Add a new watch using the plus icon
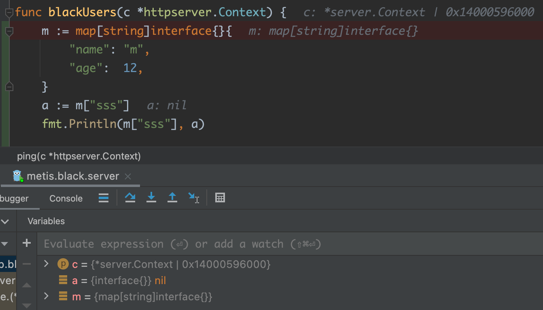 26,243
